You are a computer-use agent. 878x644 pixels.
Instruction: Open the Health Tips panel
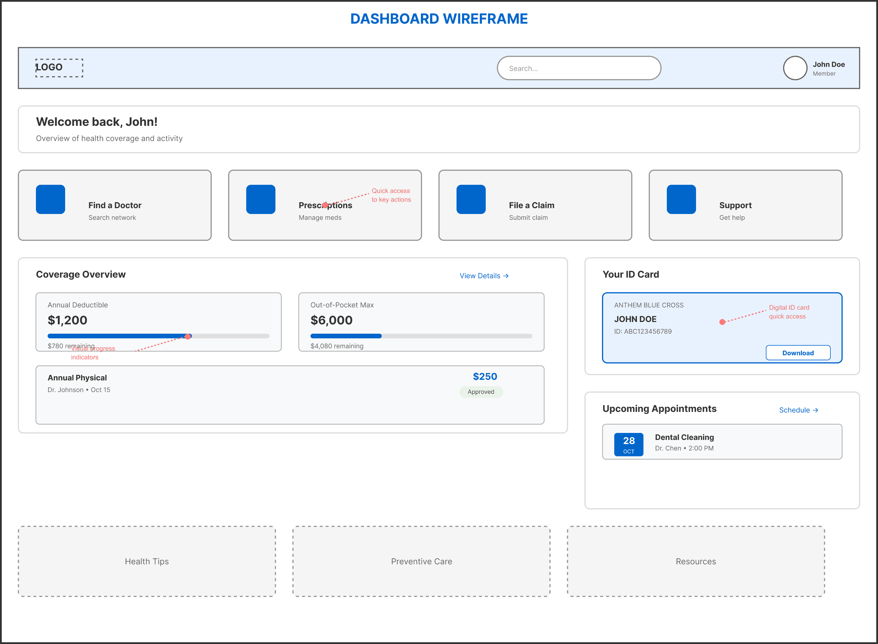pos(147,561)
